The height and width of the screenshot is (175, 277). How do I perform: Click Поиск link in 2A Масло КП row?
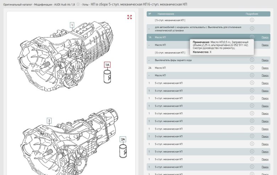click(x=265, y=68)
